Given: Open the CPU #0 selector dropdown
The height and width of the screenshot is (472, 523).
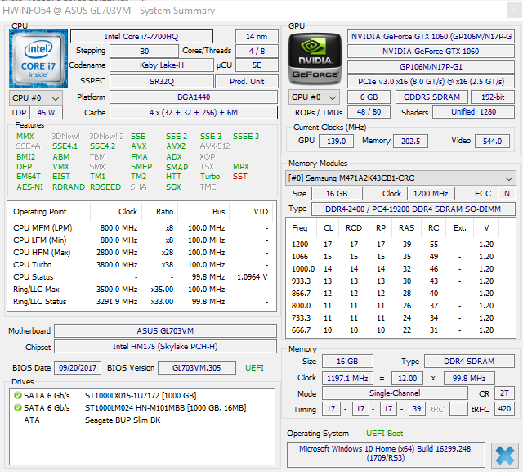Looking at the screenshot, I should click(x=36, y=98).
